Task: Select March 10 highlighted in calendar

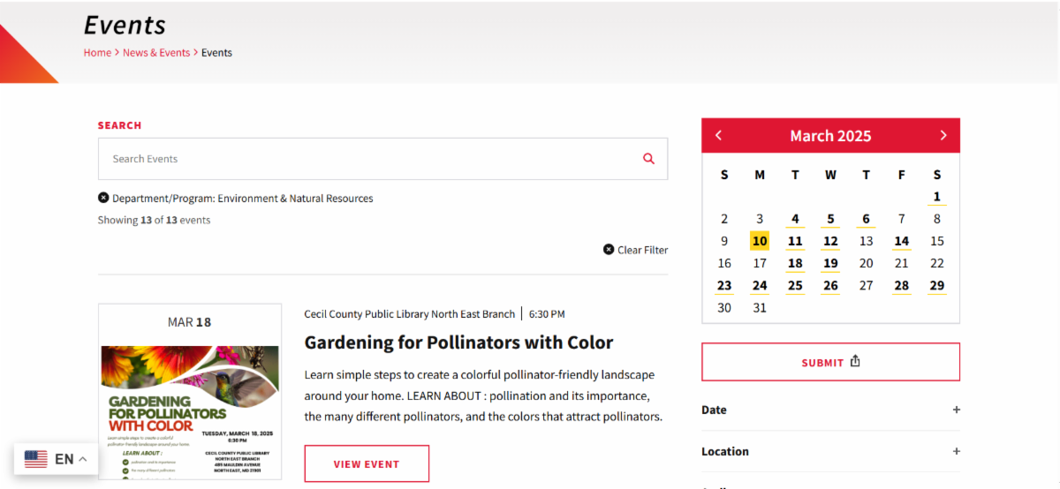Action: 760,241
